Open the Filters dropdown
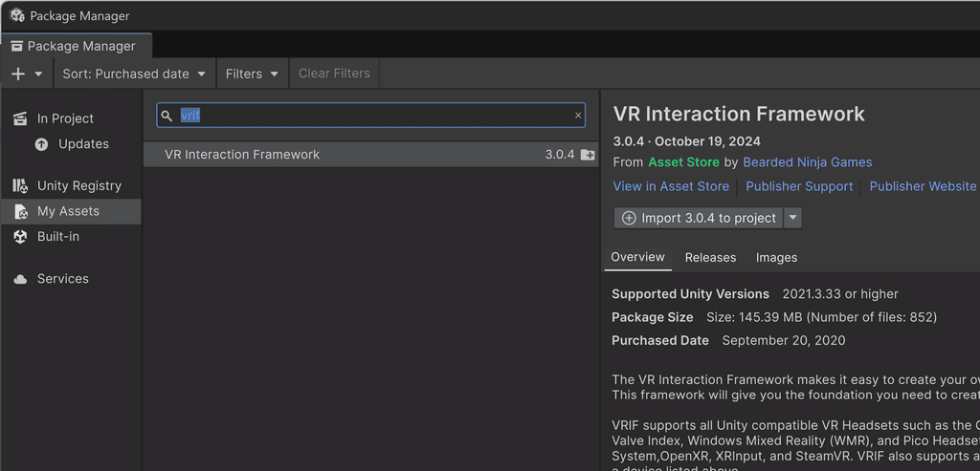This screenshot has height=471, width=980. (252, 74)
